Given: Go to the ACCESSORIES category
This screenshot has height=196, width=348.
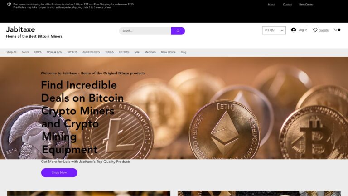Looking at the screenshot, I should click(x=91, y=52).
